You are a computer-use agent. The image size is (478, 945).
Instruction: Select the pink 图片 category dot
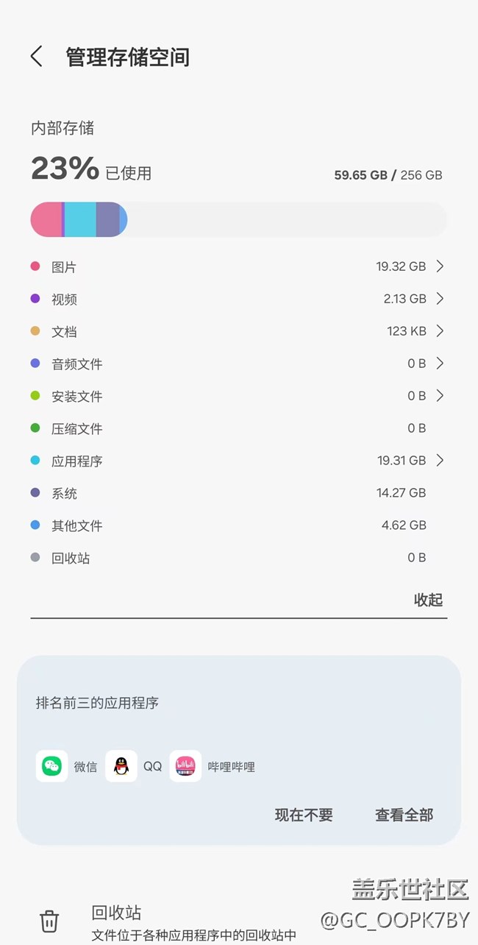pyautogui.click(x=35, y=266)
